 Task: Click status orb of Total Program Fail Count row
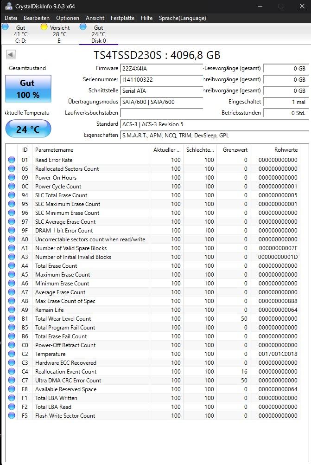(12, 327)
